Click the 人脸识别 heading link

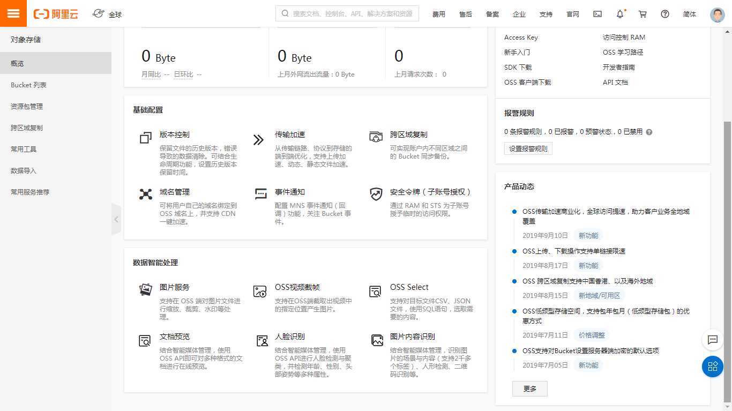click(290, 337)
